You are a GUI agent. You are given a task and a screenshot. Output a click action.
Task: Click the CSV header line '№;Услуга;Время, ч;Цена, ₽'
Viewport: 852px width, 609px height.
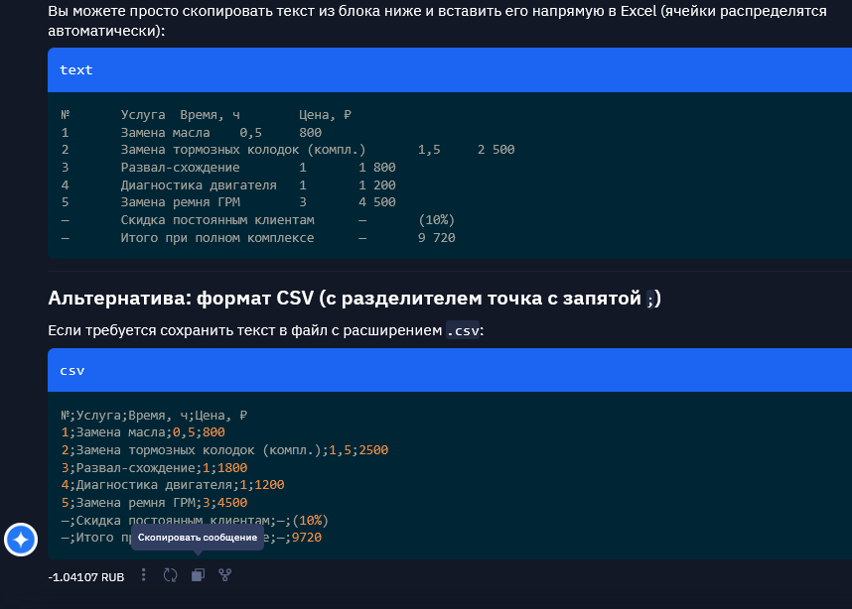pos(154,416)
